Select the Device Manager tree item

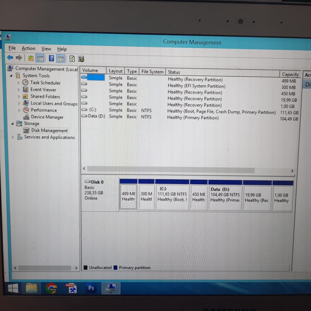pos(47,117)
